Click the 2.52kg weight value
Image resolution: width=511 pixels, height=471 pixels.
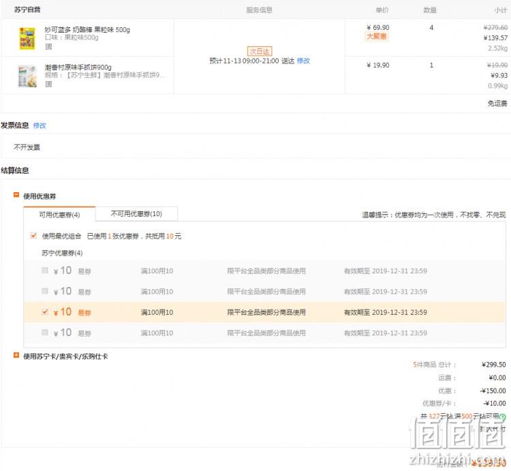coord(497,48)
